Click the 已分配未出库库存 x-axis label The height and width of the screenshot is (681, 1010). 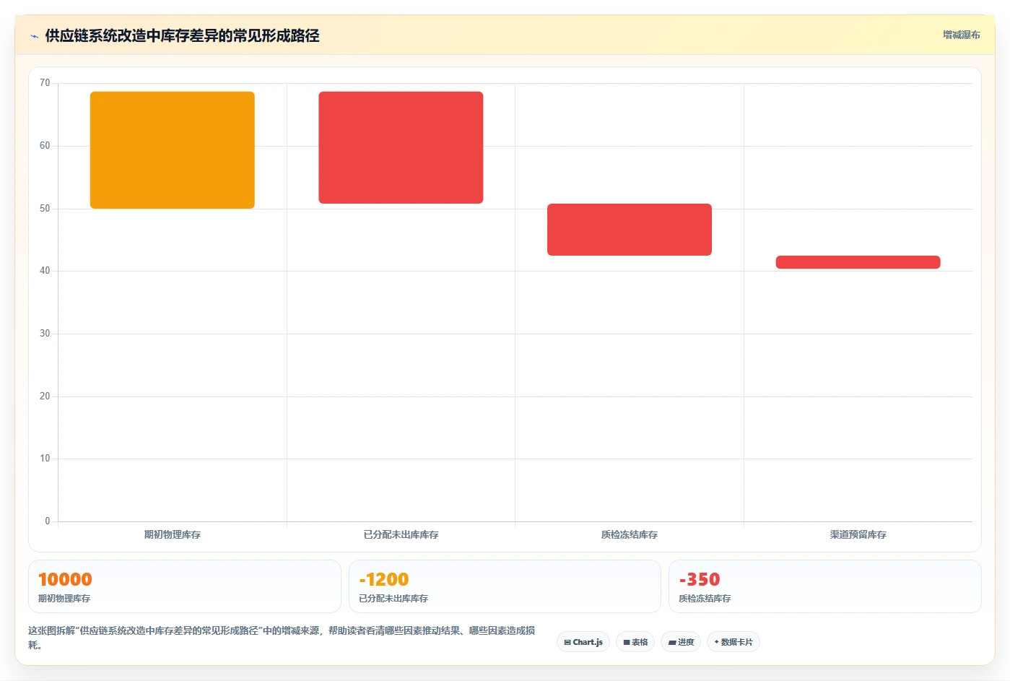401,535
